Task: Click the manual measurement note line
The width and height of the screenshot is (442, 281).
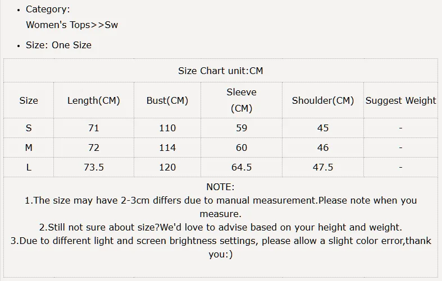Action: pyautogui.click(x=221, y=207)
